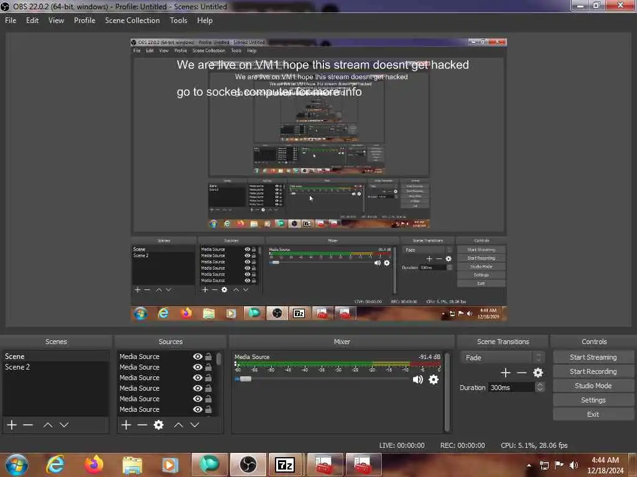The width and height of the screenshot is (637, 477).
Task: Open the Profile menu
Action: [85, 20]
